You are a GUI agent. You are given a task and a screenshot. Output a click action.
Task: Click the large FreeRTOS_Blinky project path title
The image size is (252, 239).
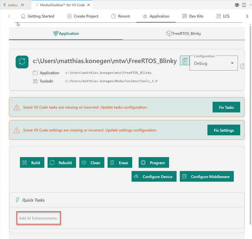point(105,61)
